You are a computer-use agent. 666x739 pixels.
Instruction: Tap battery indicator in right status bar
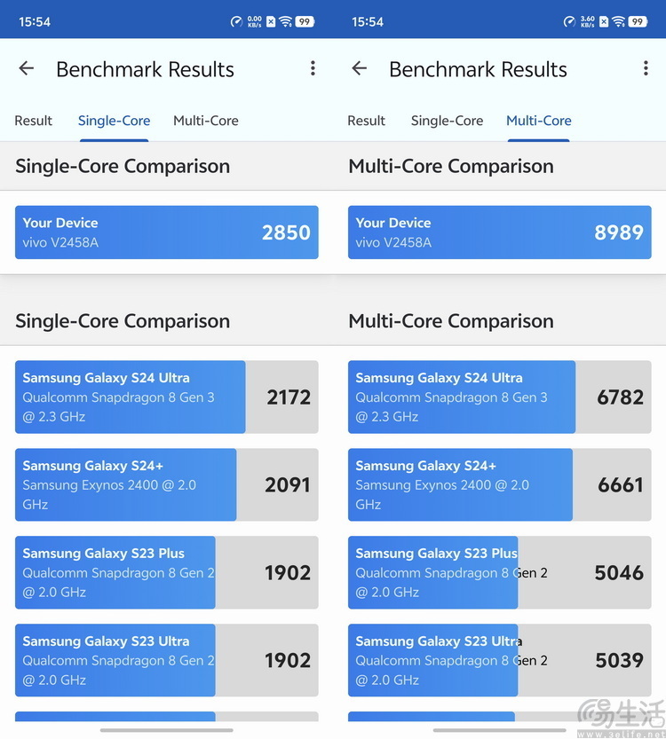(638, 21)
